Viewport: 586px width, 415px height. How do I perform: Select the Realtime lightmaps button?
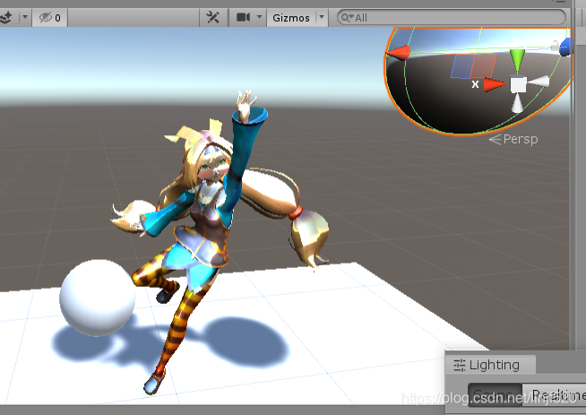[x=555, y=394]
